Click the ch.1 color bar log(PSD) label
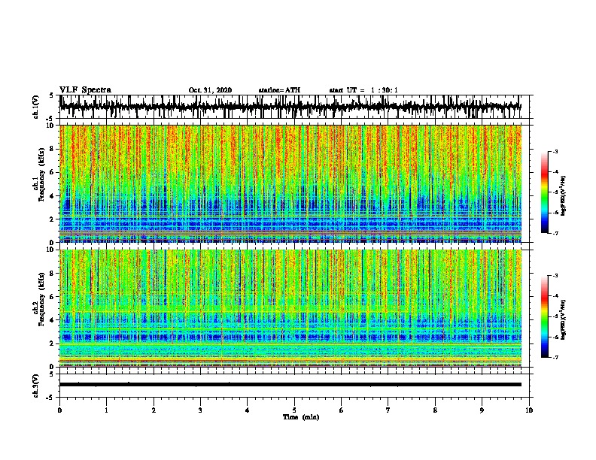Image resolution: width=596 pixels, height=460 pixels. click(564, 196)
